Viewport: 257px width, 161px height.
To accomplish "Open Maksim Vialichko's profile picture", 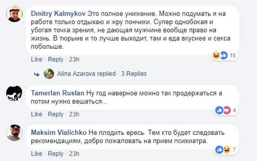I will (15, 133).
